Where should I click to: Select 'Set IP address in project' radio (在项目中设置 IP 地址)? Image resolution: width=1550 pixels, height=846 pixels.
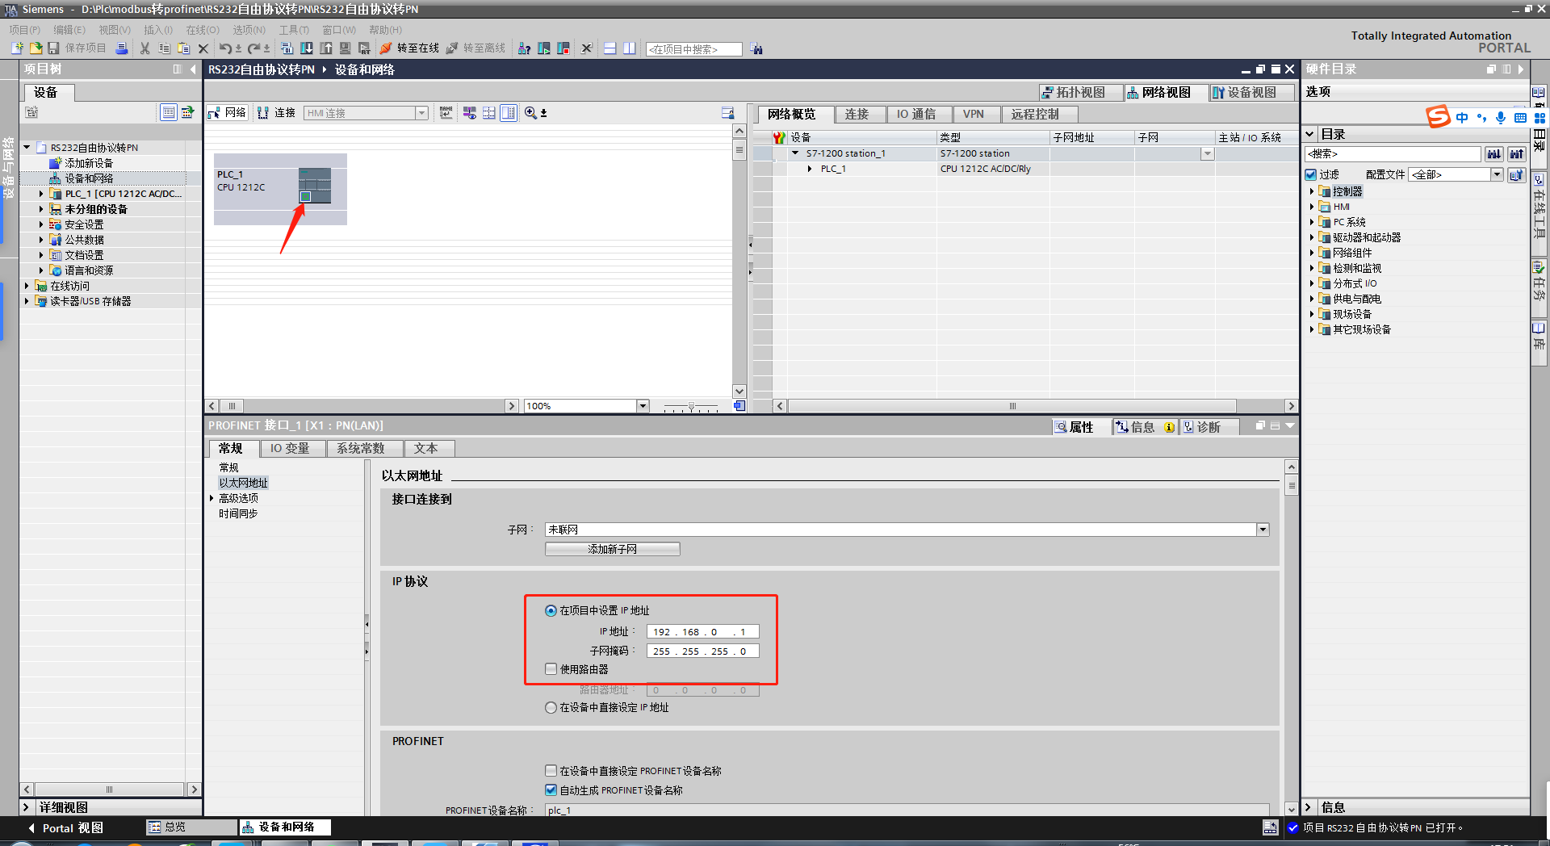pyautogui.click(x=551, y=611)
